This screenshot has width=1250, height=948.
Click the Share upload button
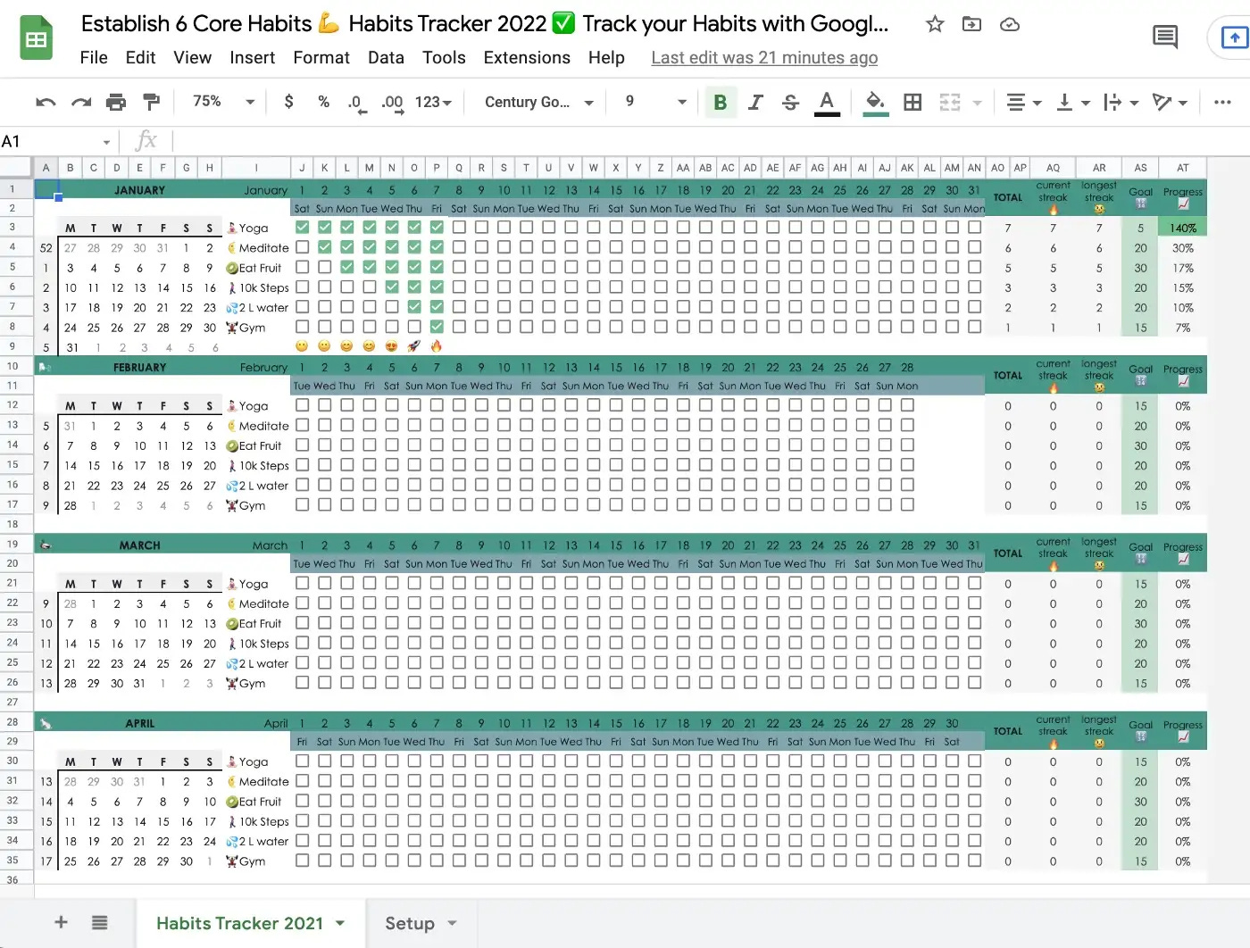click(x=1233, y=37)
